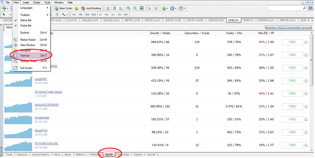Switch timeframe to MN
The height and width of the screenshot is (158, 315).
pos(126,14)
